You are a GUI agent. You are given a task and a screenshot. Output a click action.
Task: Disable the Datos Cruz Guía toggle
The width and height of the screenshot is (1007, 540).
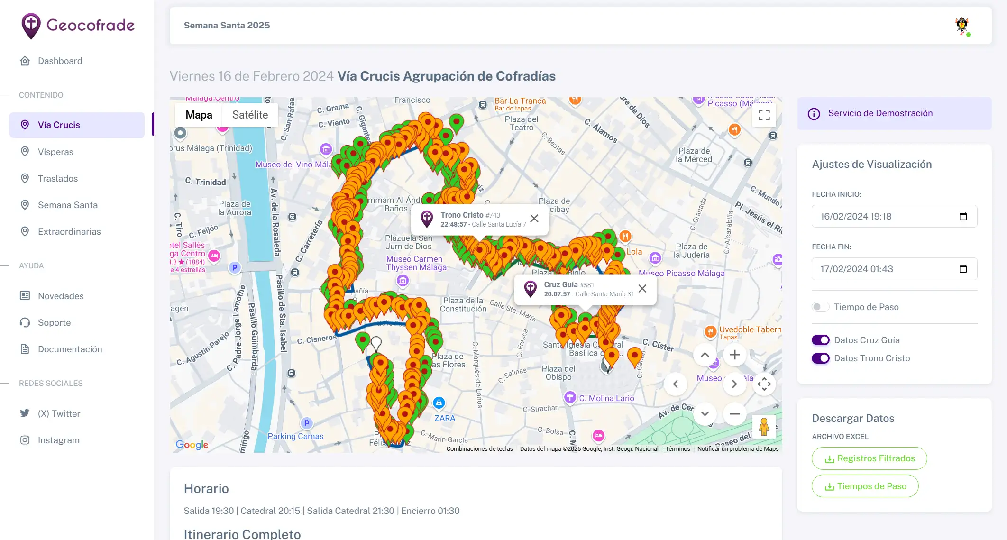820,340
